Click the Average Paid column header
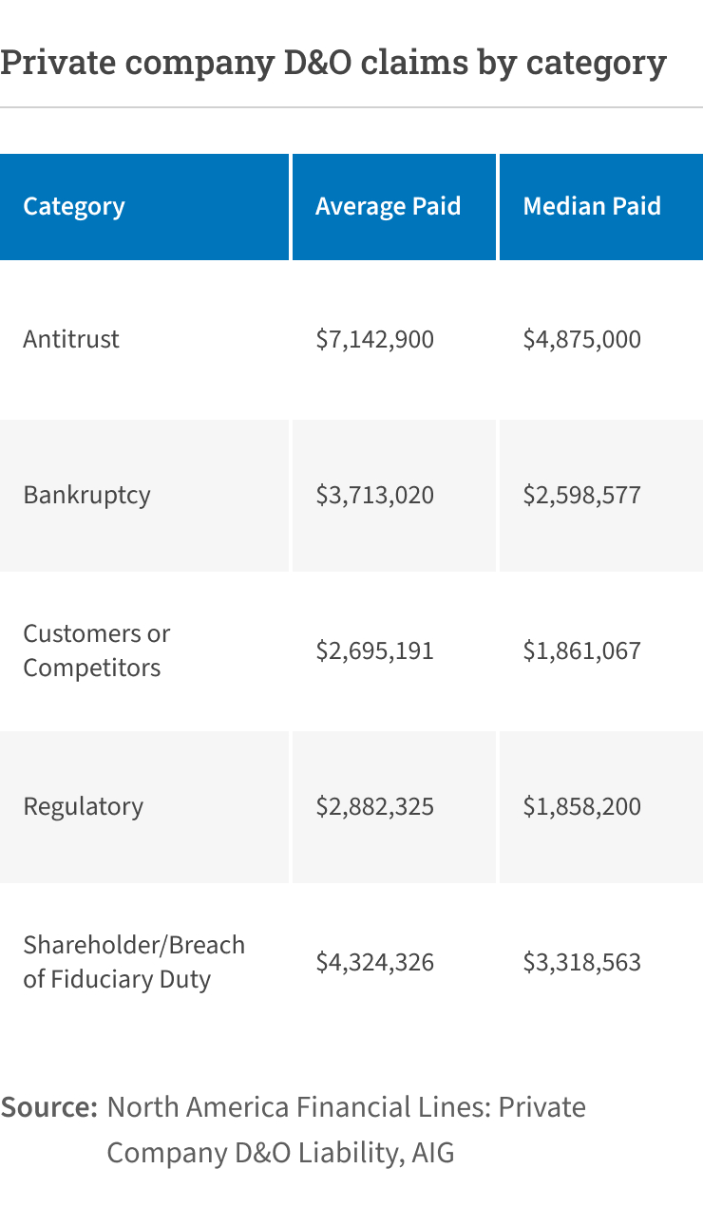The image size is (703, 1206). [388, 207]
